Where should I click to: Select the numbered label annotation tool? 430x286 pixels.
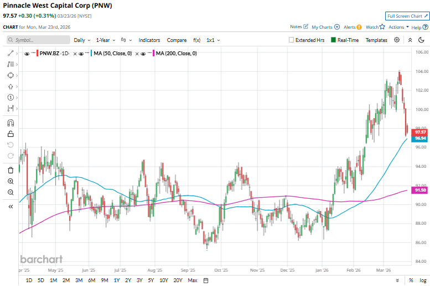click(x=11, y=97)
